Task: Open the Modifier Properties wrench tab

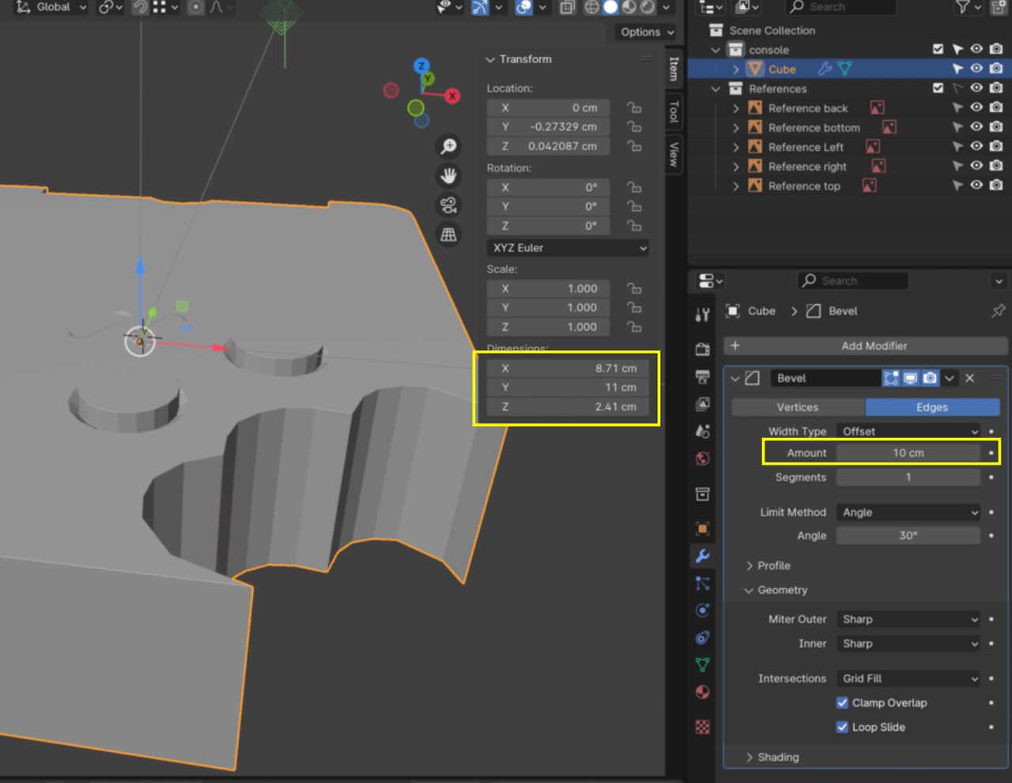Action: (702, 554)
